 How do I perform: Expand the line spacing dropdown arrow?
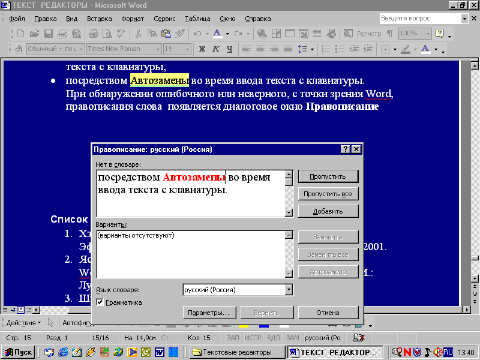tap(312, 49)
